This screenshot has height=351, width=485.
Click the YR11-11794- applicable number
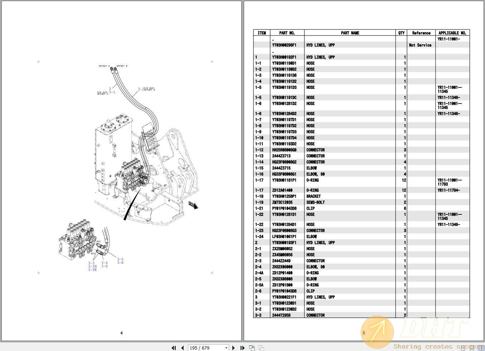448,190
